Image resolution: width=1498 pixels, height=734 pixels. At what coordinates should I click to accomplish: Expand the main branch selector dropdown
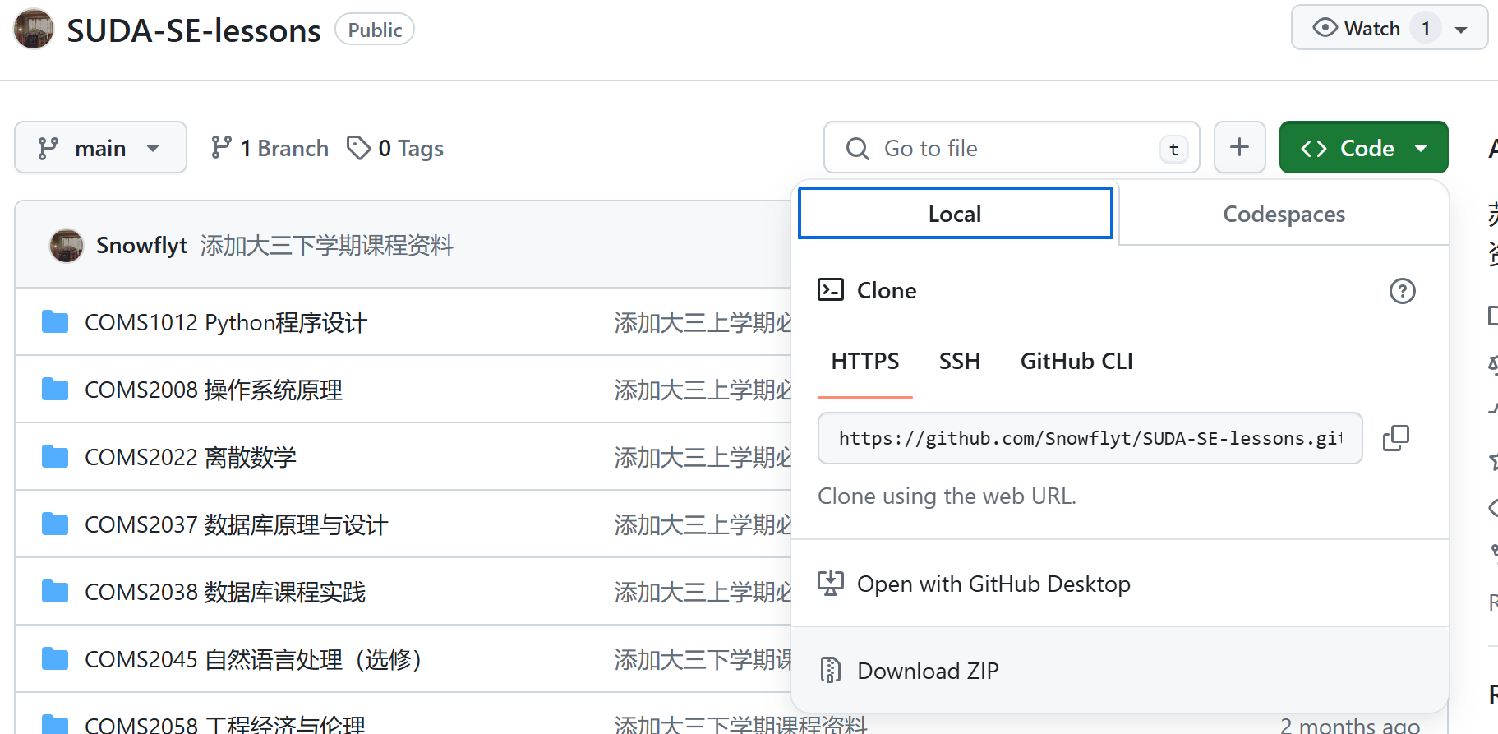100,148
